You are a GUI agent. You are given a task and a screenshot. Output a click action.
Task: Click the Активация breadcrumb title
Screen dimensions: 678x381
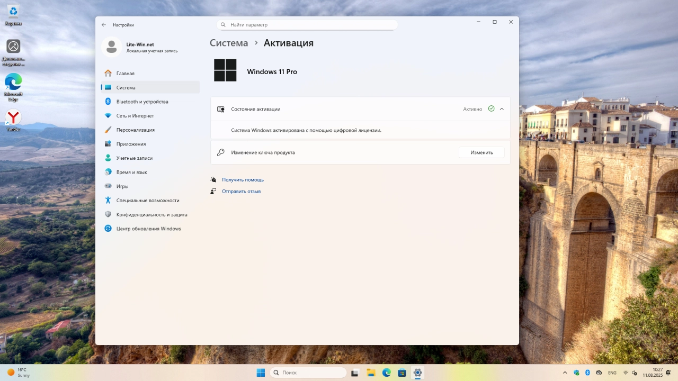tap(289, 43)
